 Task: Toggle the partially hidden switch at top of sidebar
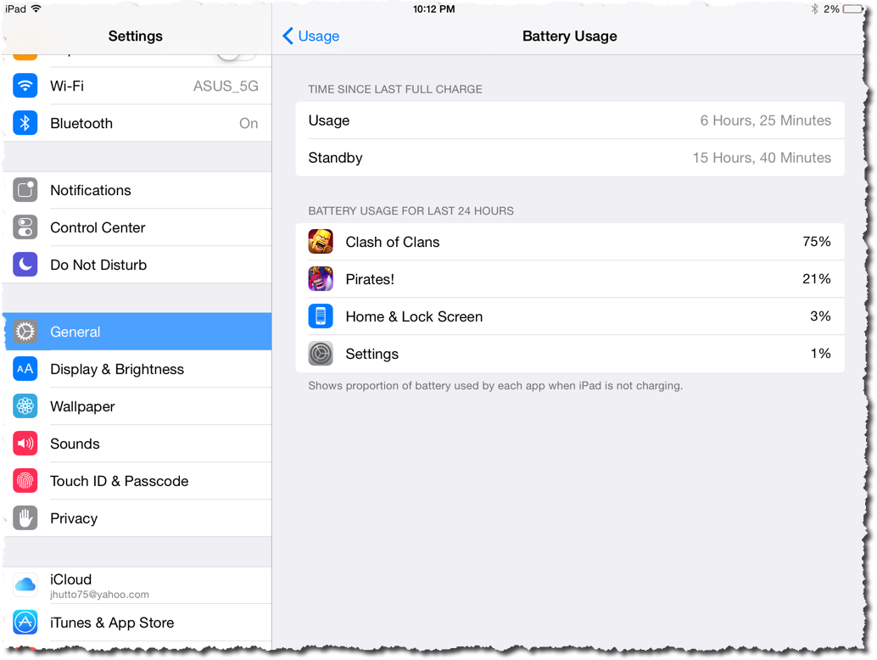tap(237, 55)
